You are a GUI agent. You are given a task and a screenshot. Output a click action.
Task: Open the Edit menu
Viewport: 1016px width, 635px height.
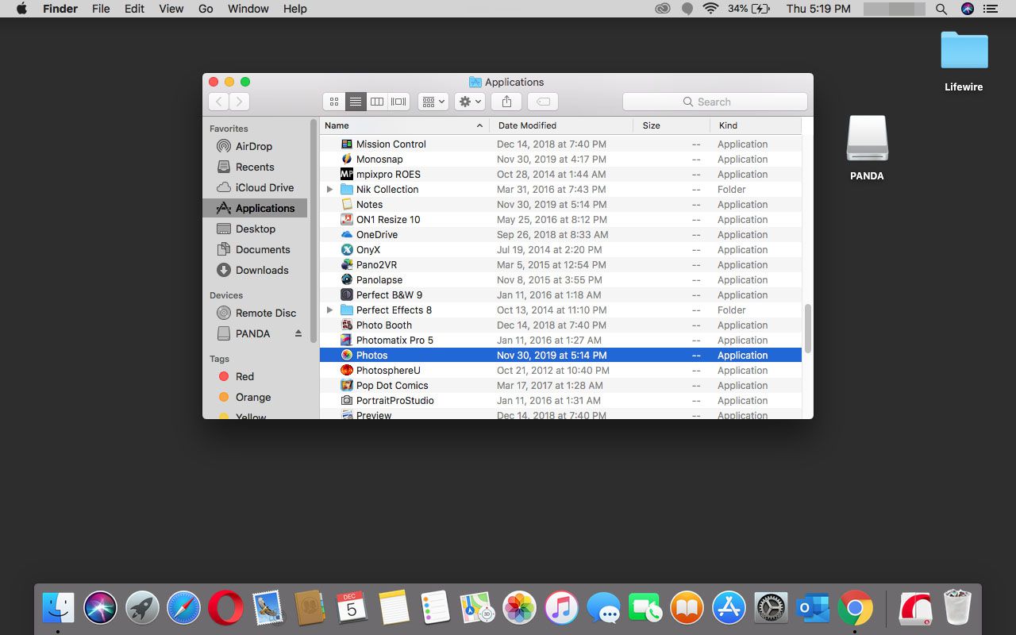point(135,9)
